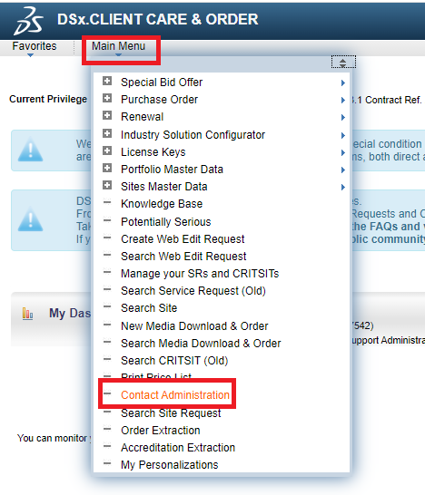Click the dash icon beside Search Site
The image size is (425, 495).
[x=107, y=306]
